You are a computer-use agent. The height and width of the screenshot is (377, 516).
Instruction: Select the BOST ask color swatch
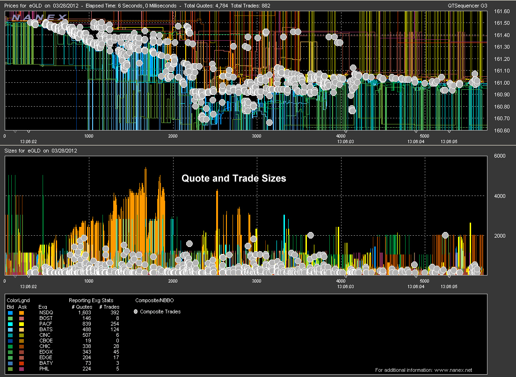pos(22,319)
